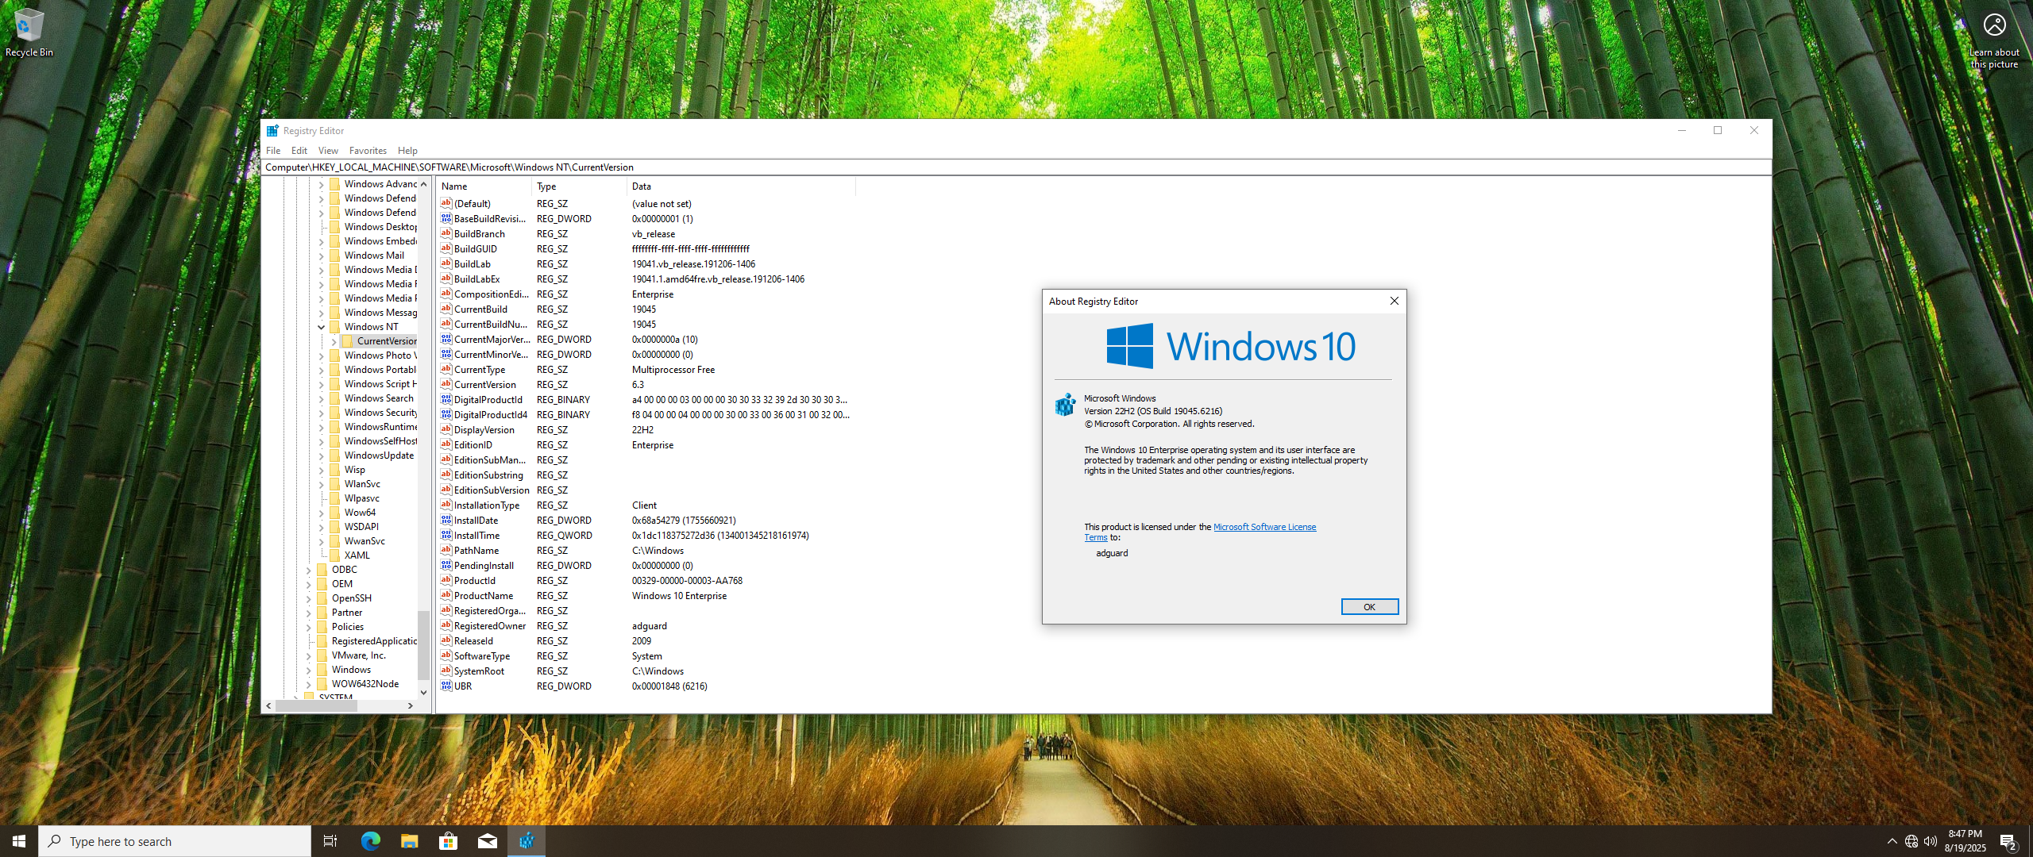Expand the Windows Search tree node
The width and height of the screenshot is (2033, 857).
(321, 398)
